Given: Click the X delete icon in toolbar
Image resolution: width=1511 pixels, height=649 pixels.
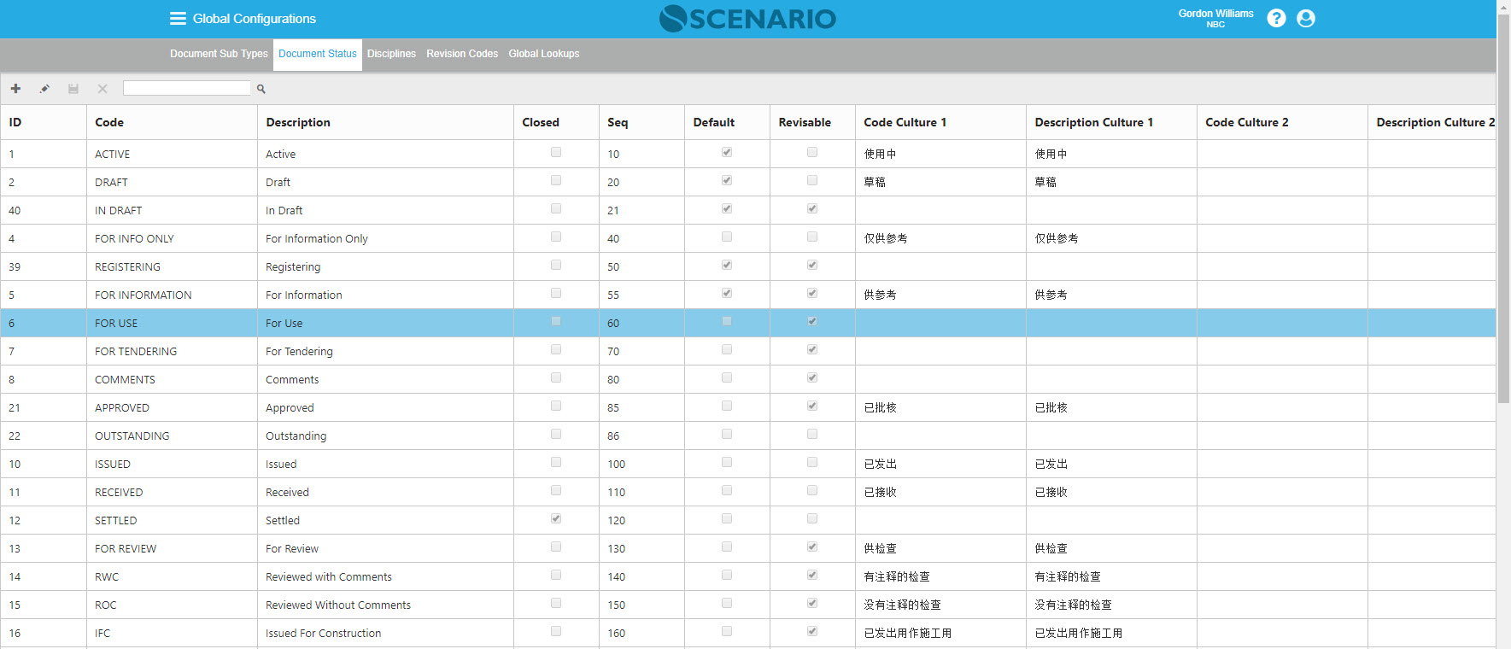Looking at the screenshot, I should (x=102, y=89).
